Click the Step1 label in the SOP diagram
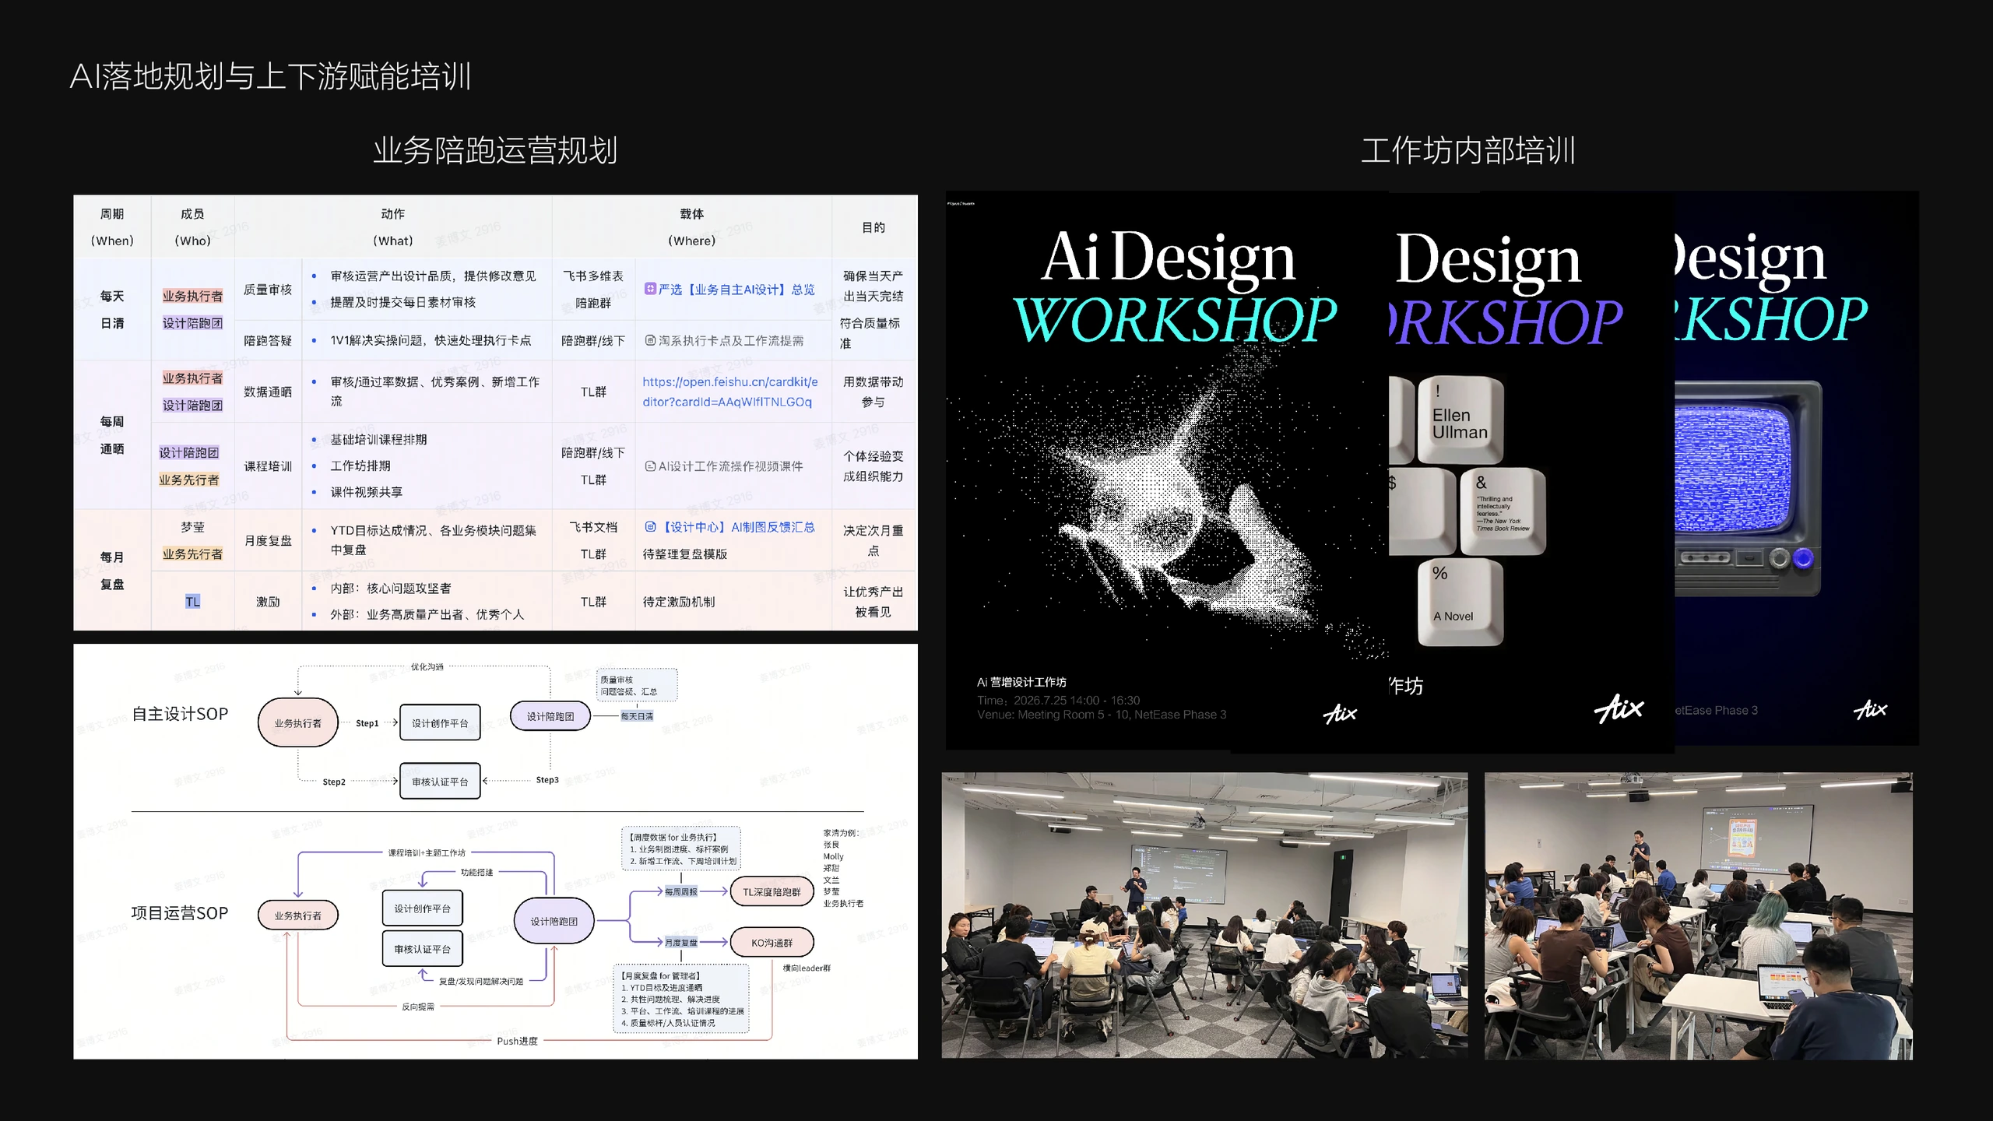This screenshot has height=1121, width=1993. click(x=367, y=723)
